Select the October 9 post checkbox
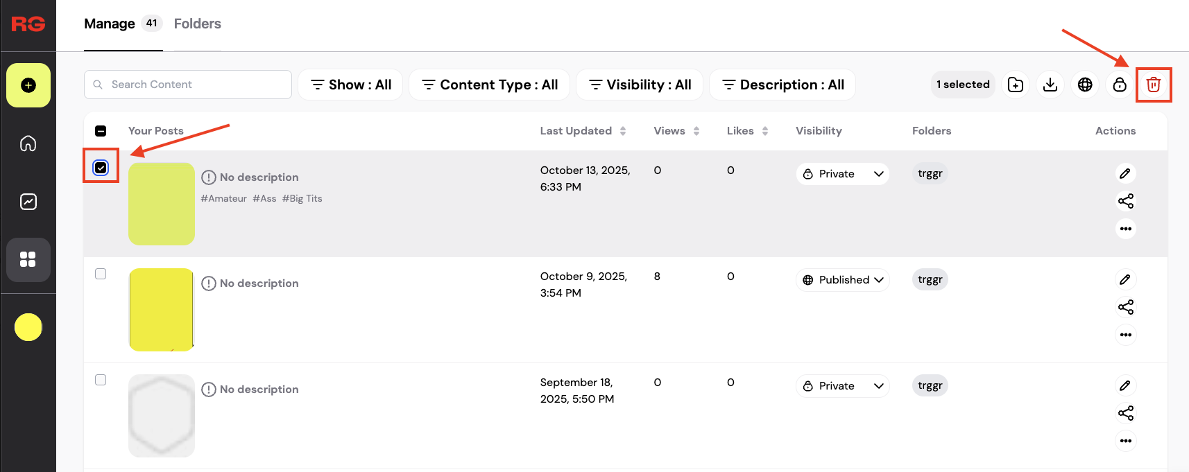This screenshot has height=472, width=1189. [101, 274]
